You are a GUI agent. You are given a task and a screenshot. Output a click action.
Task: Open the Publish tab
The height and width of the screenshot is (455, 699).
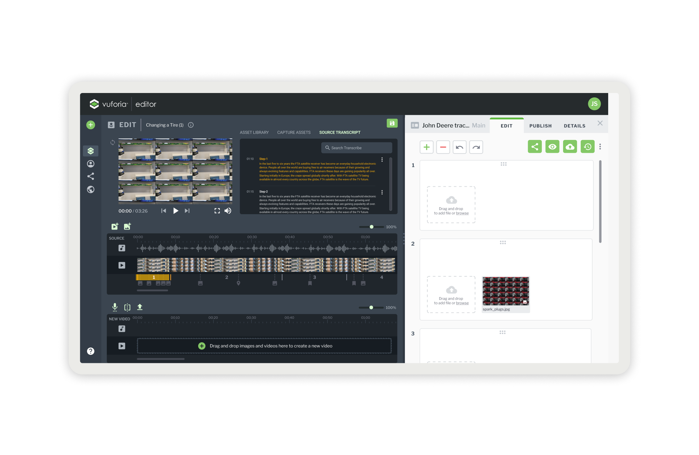point(540,126)
